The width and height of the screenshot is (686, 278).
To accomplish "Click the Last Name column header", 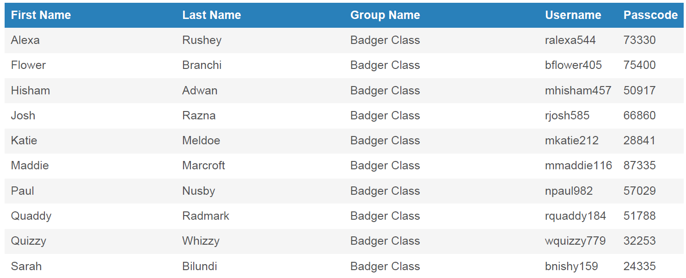I will (x=211, y=15).
